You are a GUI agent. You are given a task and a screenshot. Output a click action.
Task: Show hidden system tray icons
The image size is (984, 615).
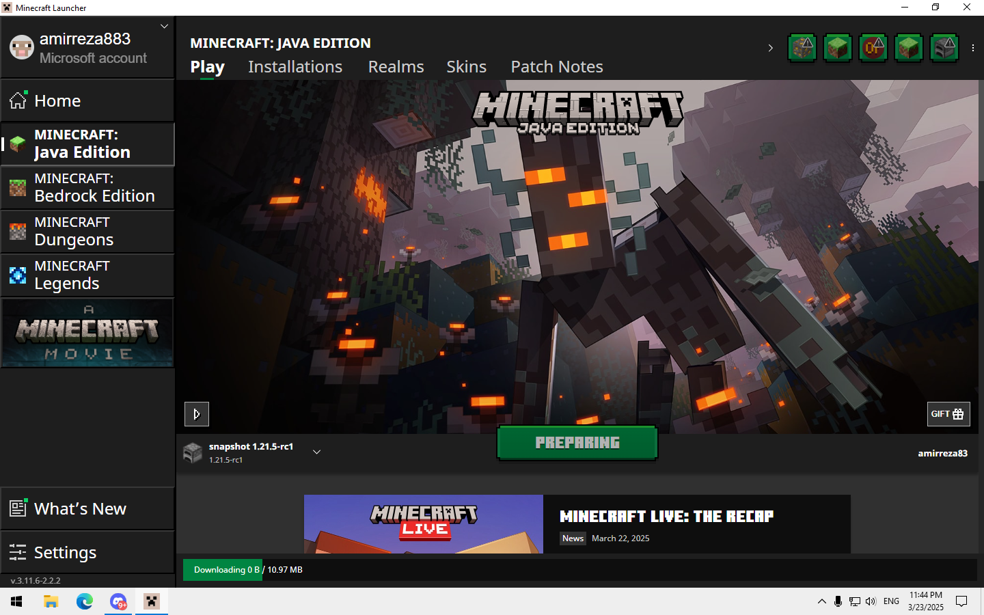click(821, 601)
